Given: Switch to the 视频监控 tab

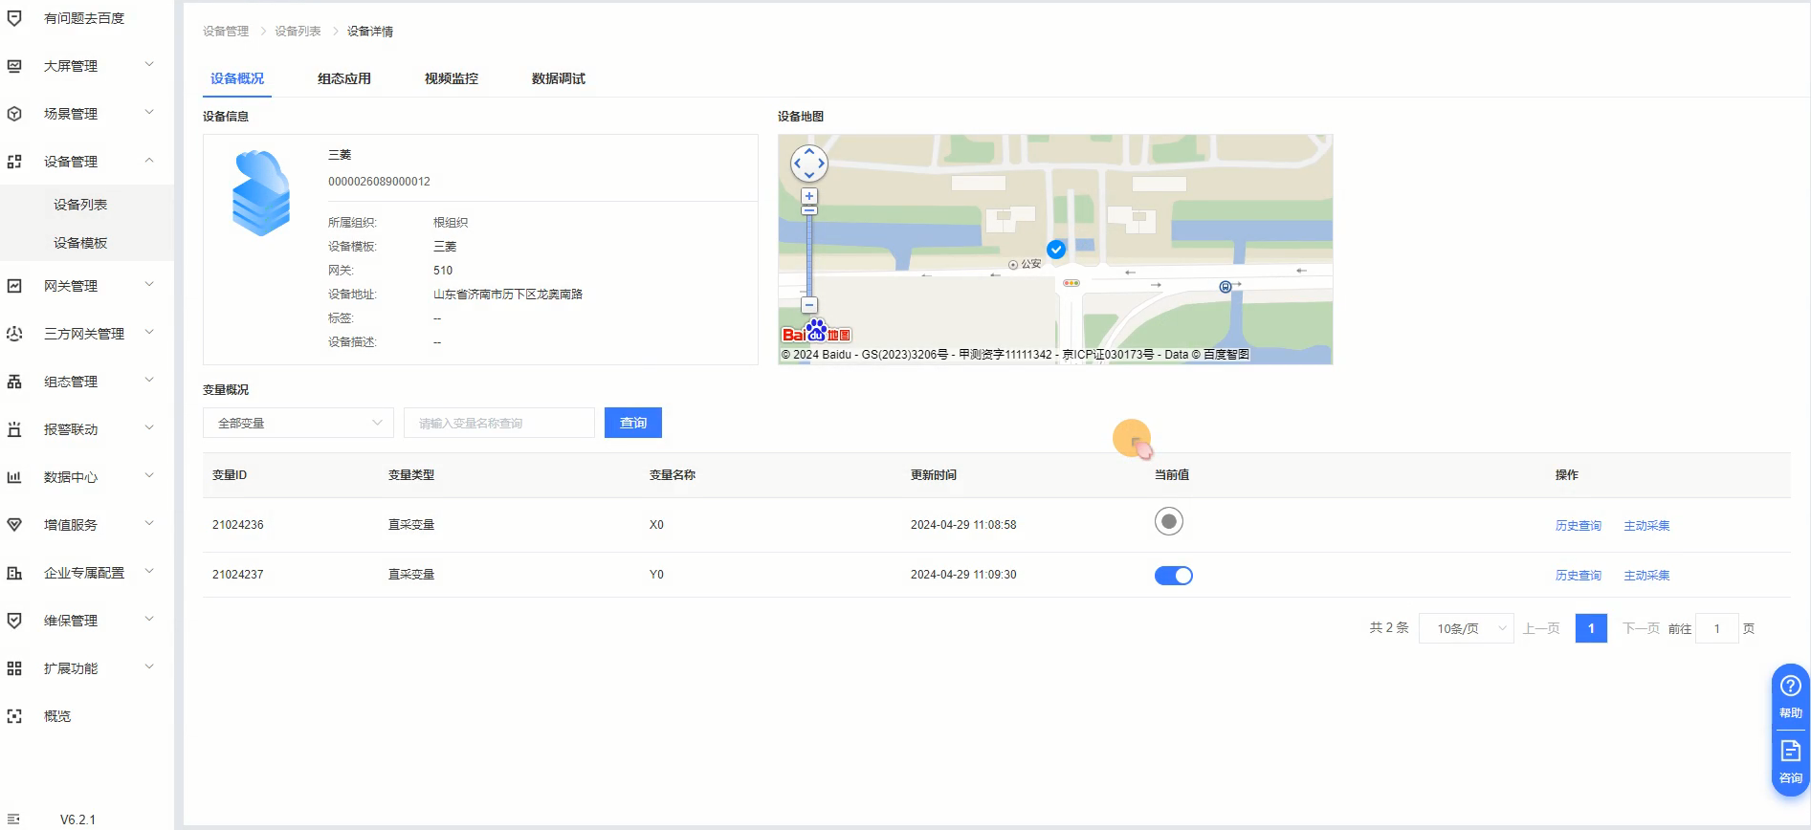Looking at the screenshot, I should click(x=451, y=78).
